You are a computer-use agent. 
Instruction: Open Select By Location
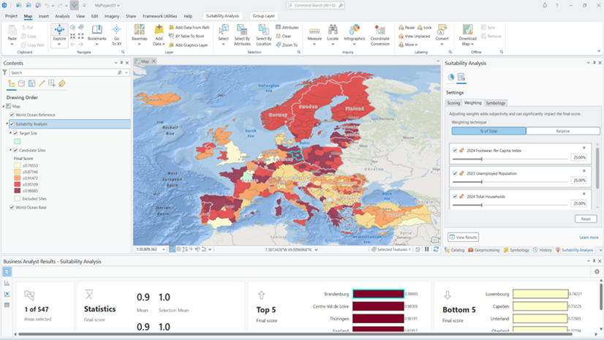(x=263, y=34)
